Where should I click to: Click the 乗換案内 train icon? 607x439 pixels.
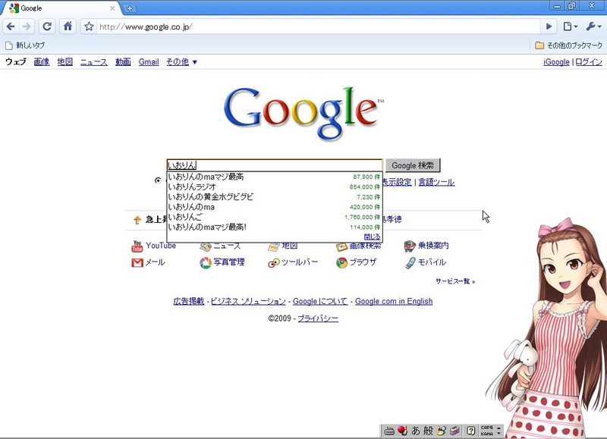point(410,246)
